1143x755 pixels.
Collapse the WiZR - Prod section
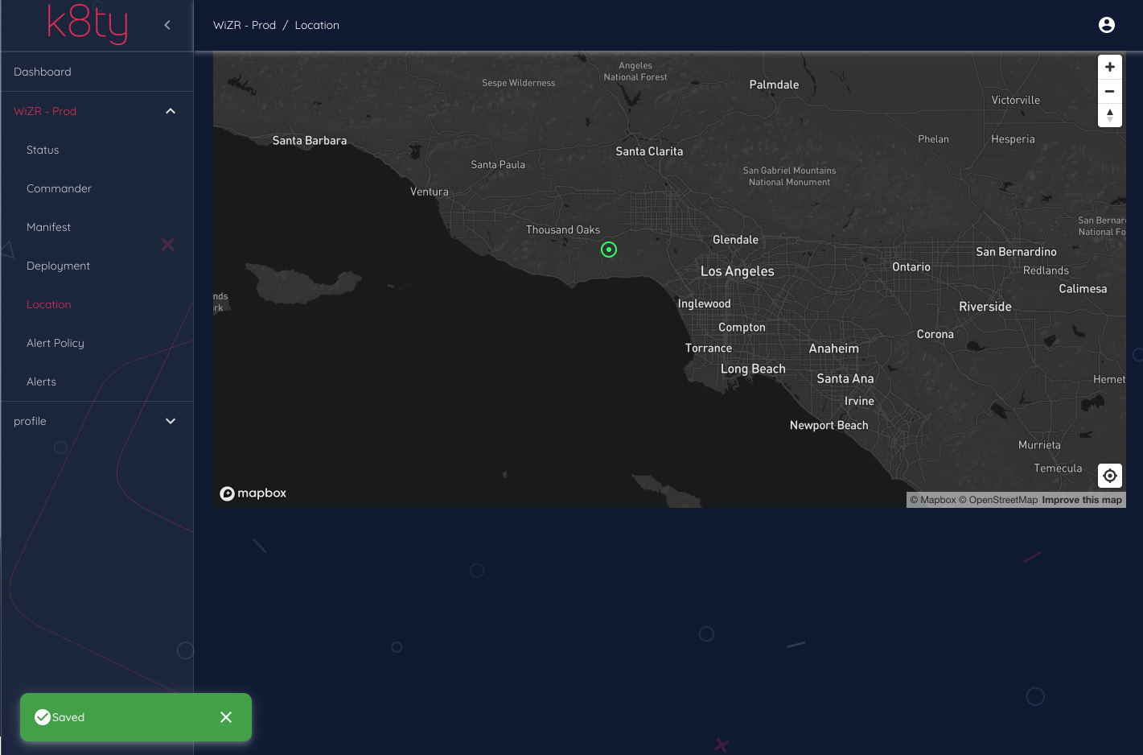click(x=171, y=111)
